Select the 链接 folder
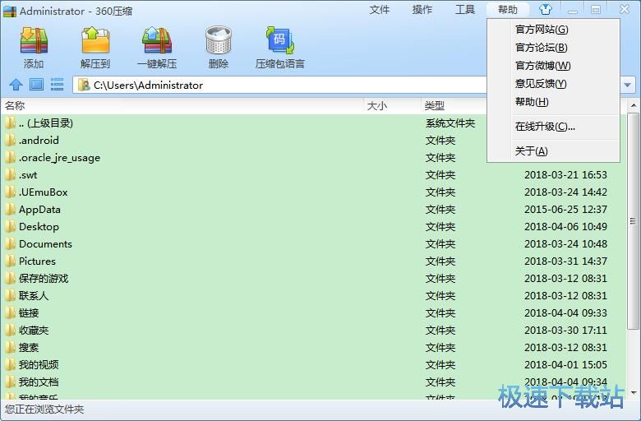Screen dimensions: 641x421 click(x=29, y=313)
